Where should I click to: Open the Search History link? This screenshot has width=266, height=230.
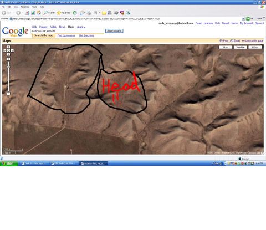230,23
